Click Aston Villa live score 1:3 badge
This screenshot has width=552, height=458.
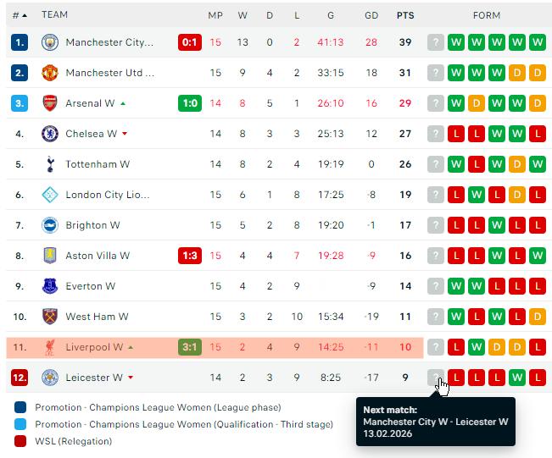[190, 256]
